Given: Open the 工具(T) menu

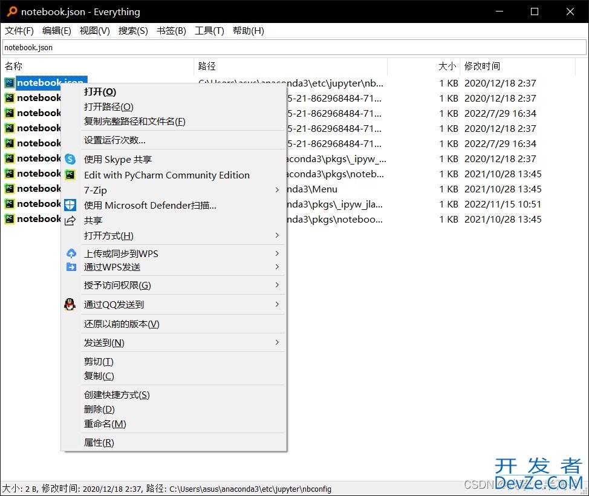Looking at the screenshot, I should 209,31.
